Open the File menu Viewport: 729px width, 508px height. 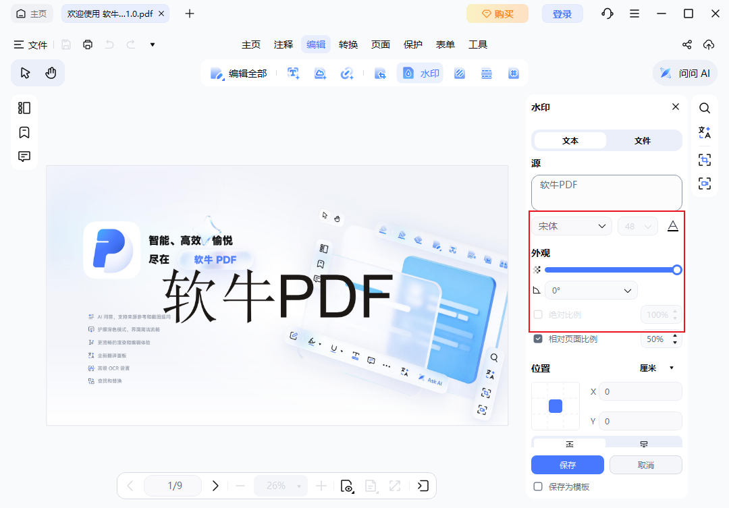pyautogui.click(x=30, y=45)
